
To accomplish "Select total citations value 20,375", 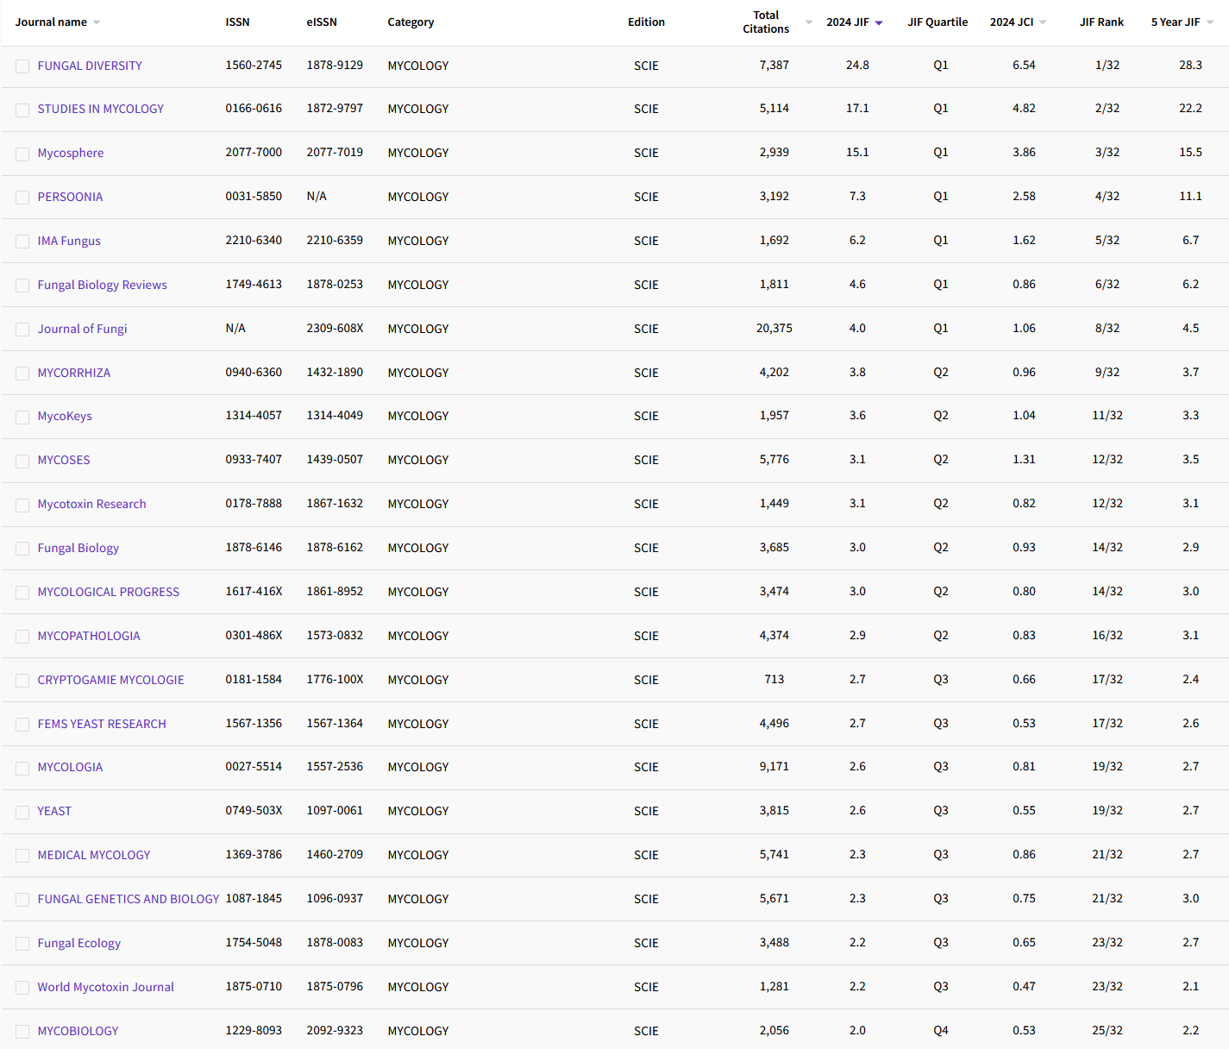I will 774,328.
